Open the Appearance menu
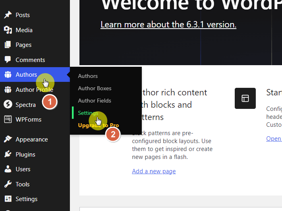Viewport: 282px width, 211px height. 35,139
